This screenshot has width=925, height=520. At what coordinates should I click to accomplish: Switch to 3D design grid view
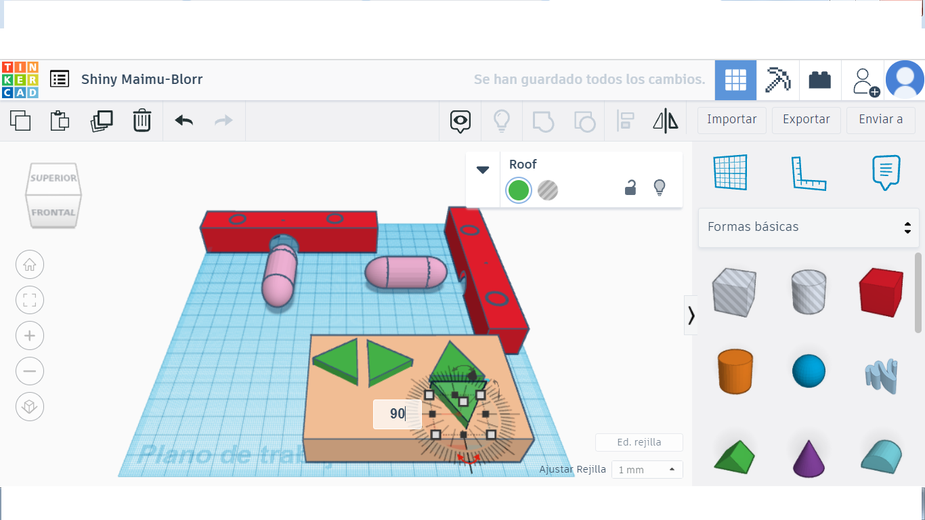point(735,80)
